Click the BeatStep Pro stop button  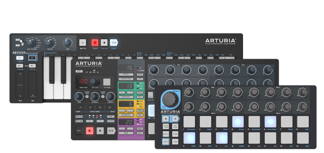(100, 131)
